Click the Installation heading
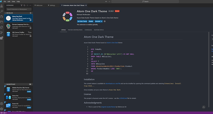This screenshot has height=114, width=213. (x=89, y=80)
